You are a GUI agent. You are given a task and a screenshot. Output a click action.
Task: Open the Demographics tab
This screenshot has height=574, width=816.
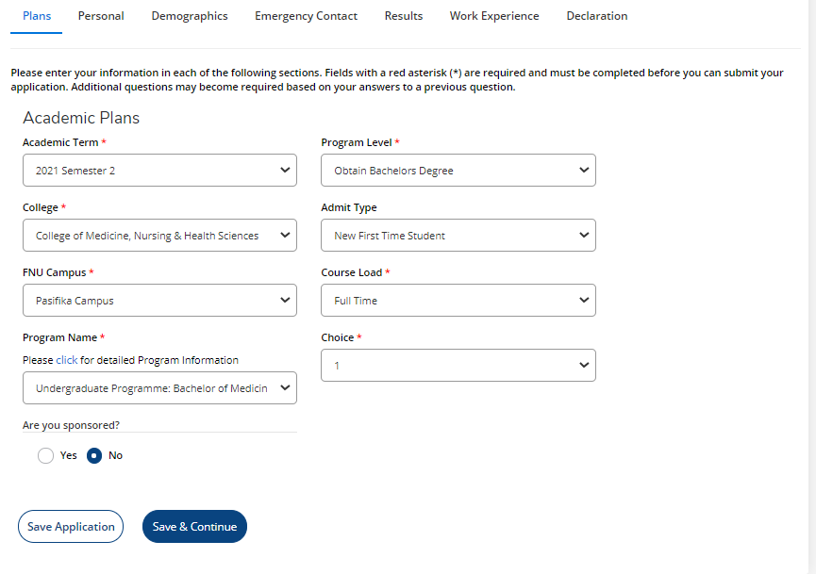point(190,16)
